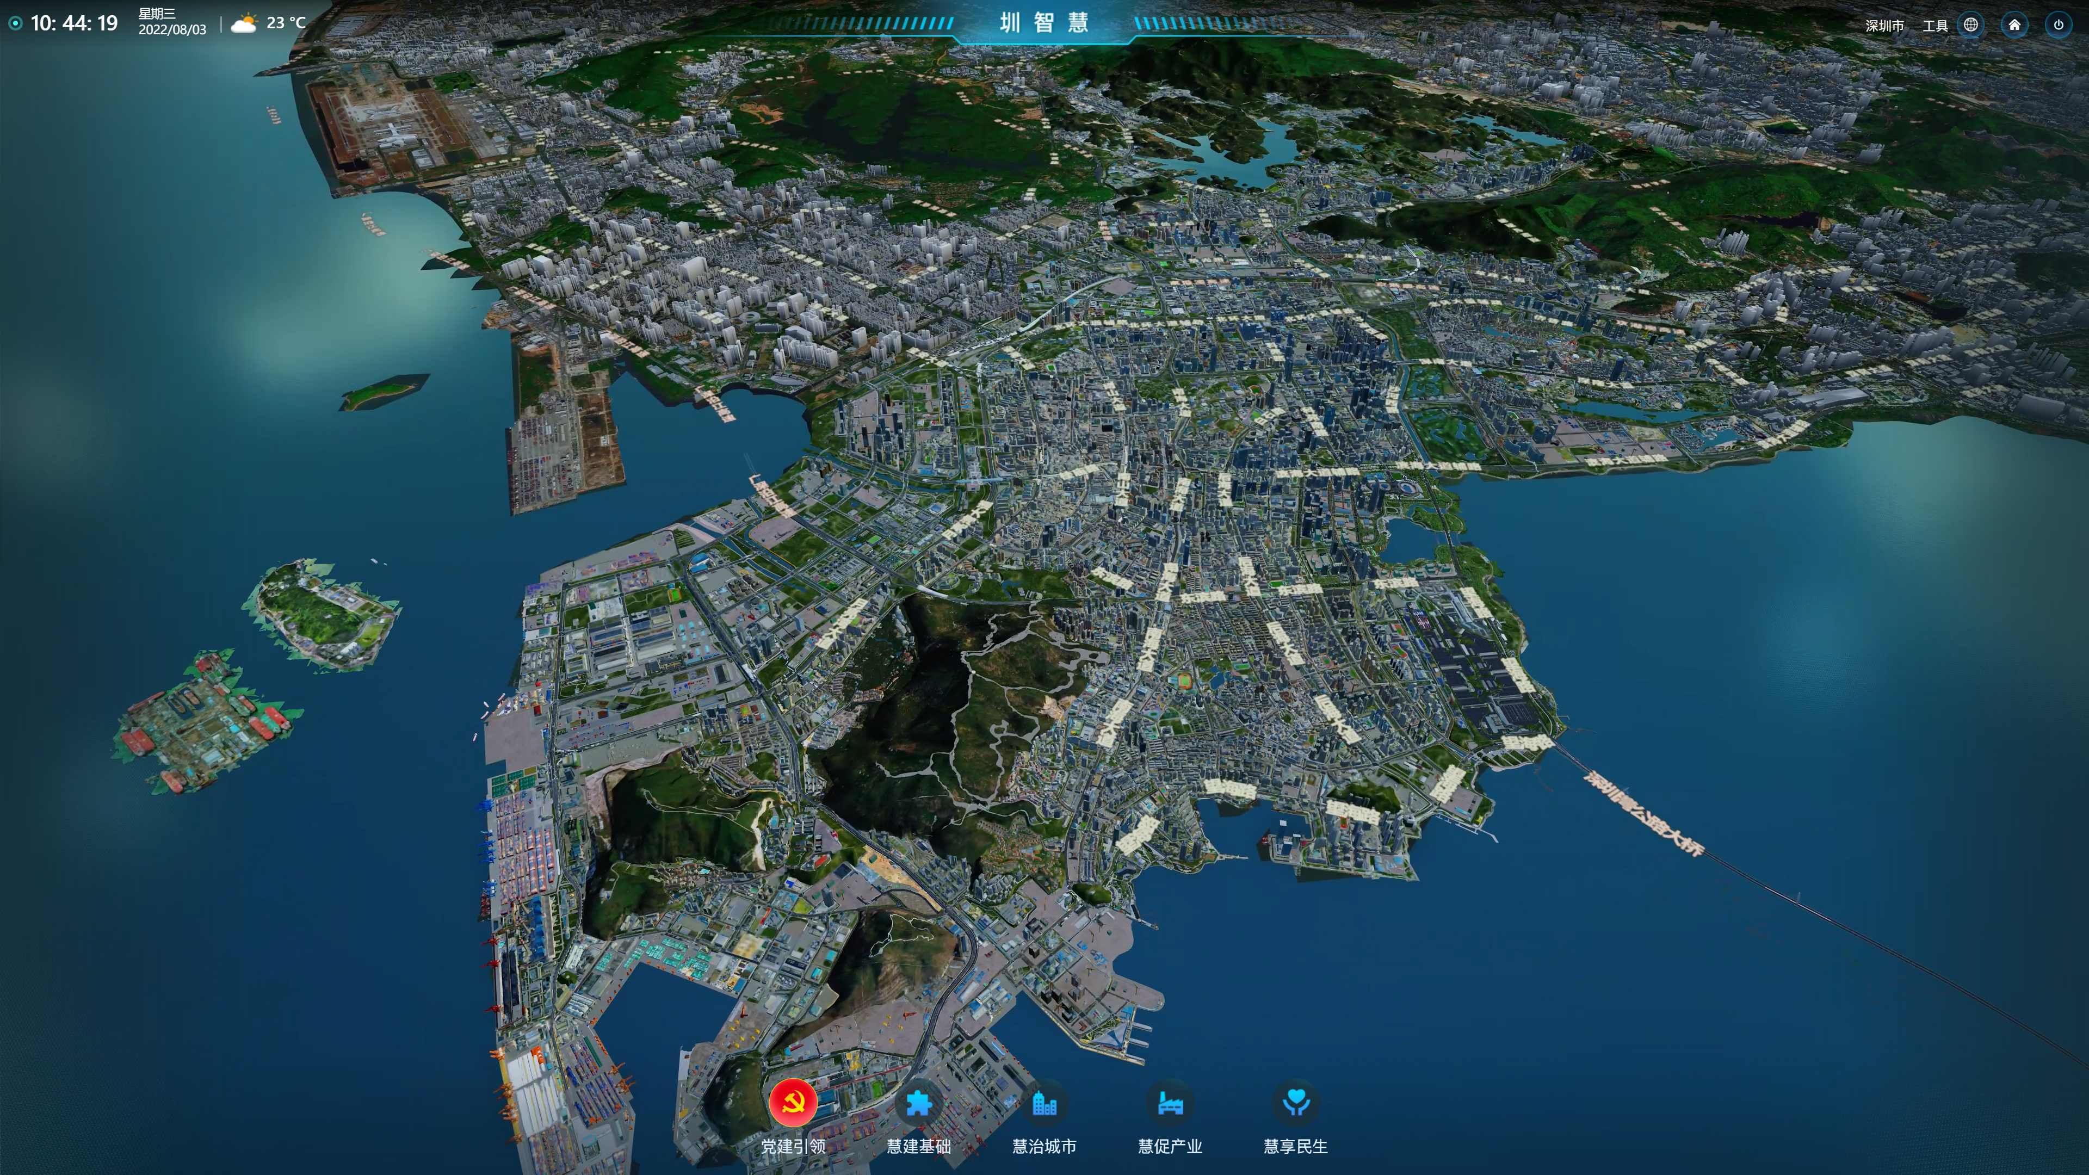Click the 10:44:19 time display
The image size is (2089, 1175).
pos(74,23)
